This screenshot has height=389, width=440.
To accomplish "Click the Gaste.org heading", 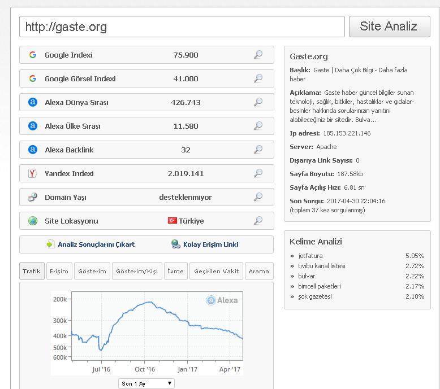I will click(x=309, y=56).
